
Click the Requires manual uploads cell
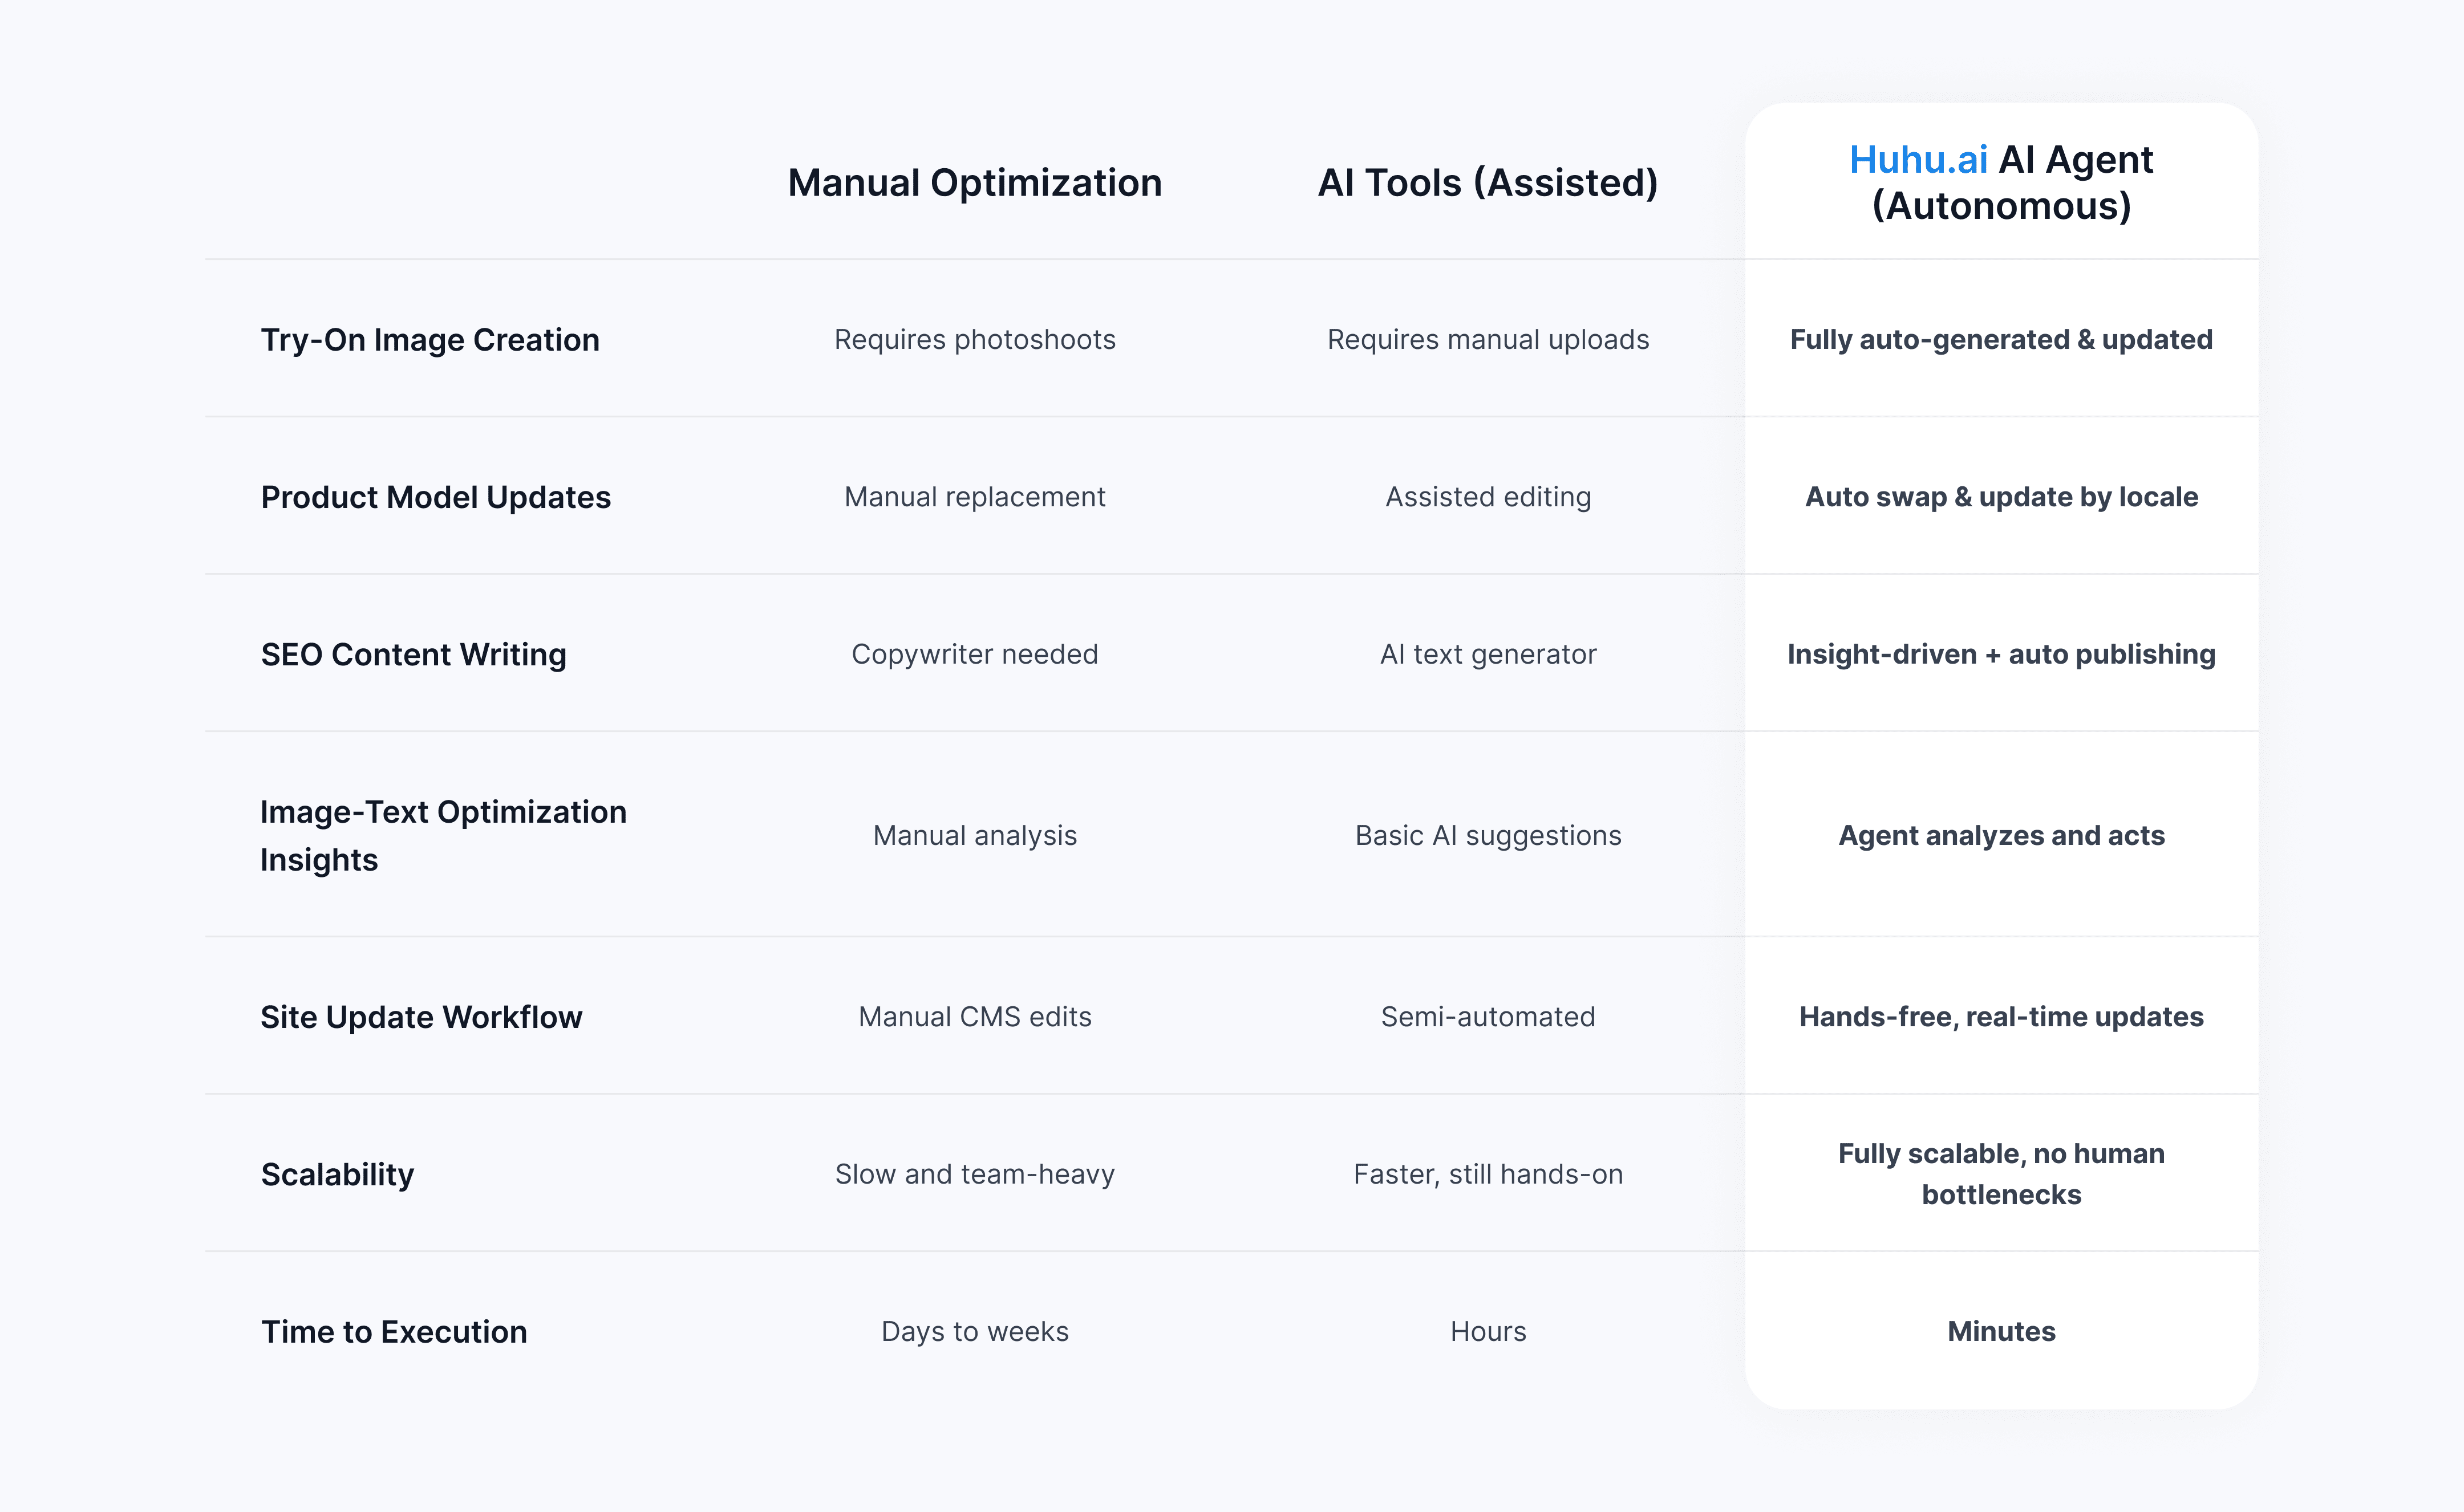(1488, 340)
